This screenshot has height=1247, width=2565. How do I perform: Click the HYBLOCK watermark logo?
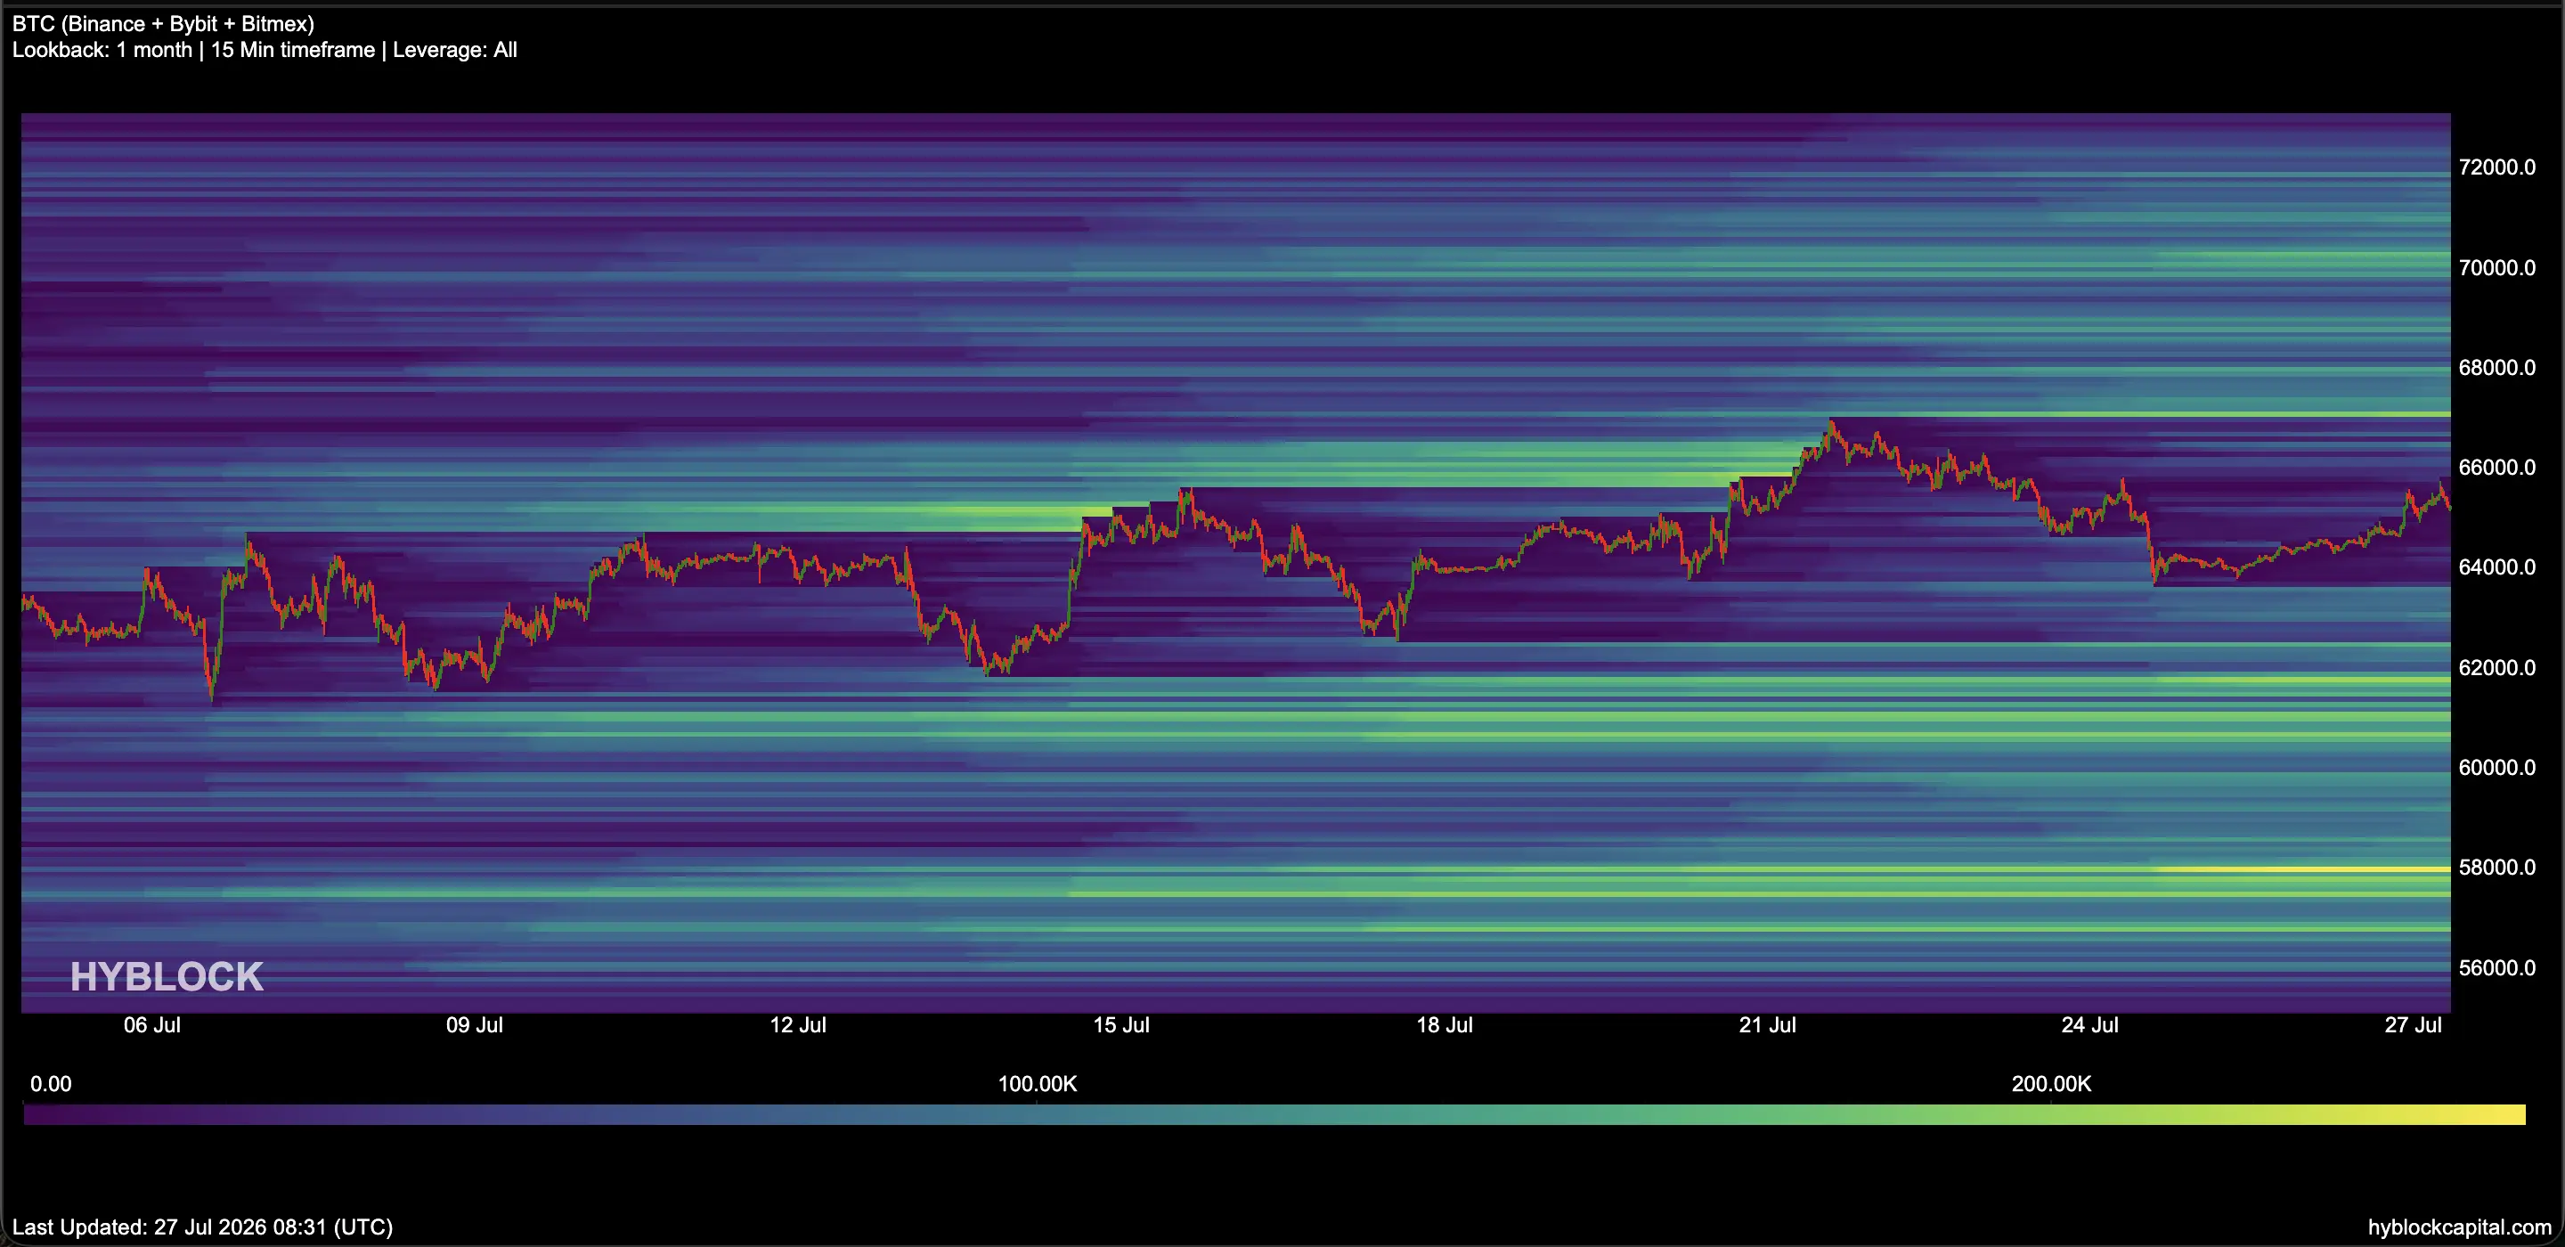[167, 977]
